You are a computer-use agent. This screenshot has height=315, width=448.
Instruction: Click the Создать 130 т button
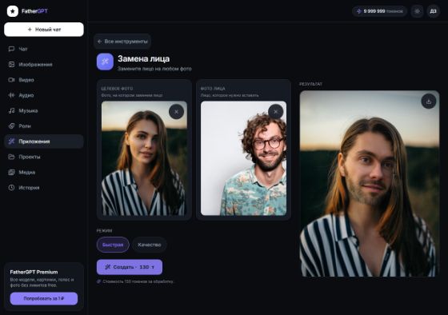pyautogui.click(x=130, y=267)
